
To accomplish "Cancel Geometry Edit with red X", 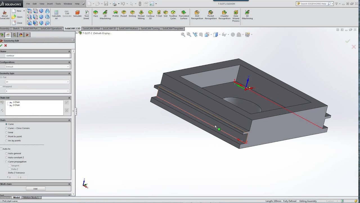I will (6, 45).
